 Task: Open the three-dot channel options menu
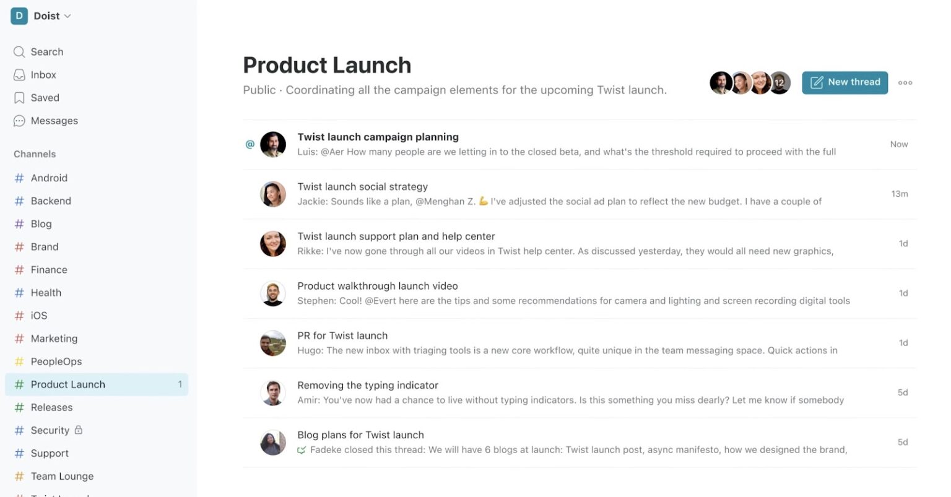(905, 82)
